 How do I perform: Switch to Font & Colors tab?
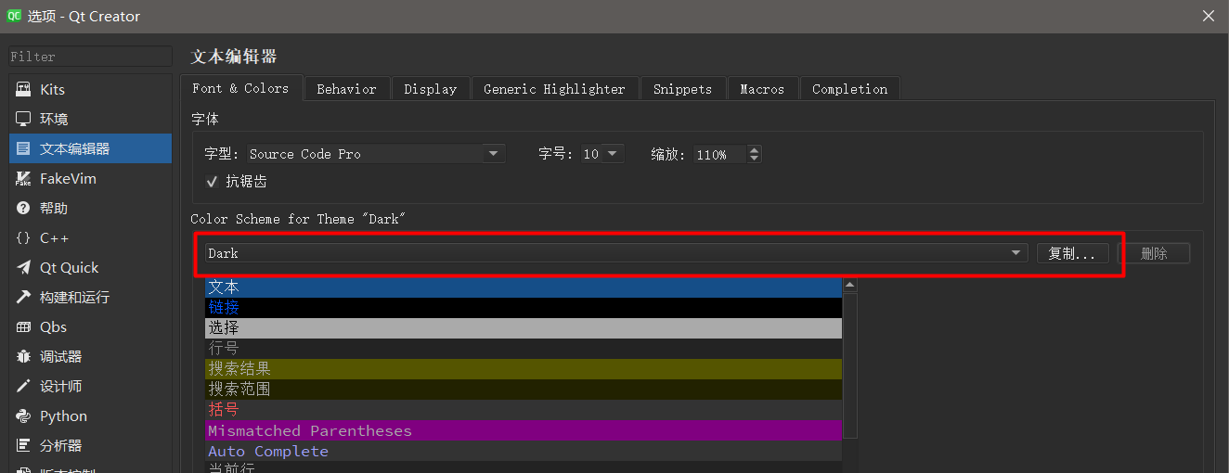tap(240, 88)
